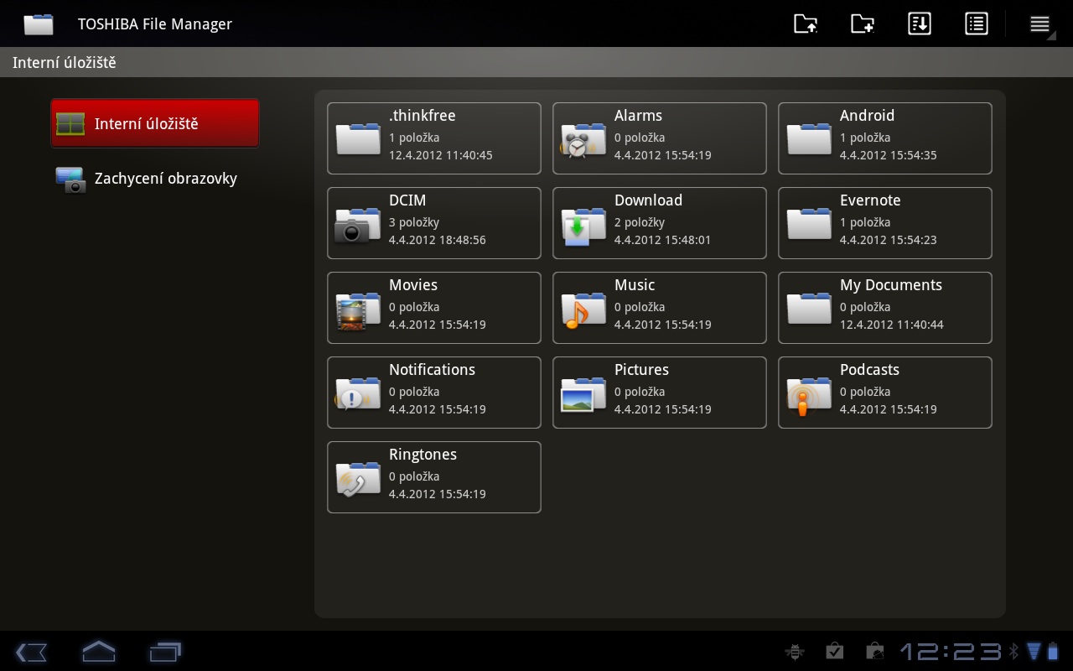Image resolution: width=1073 pixels, height=671 pixels.
Task: Open the Podcasts folder icon
Action: [x=808, y=396]
